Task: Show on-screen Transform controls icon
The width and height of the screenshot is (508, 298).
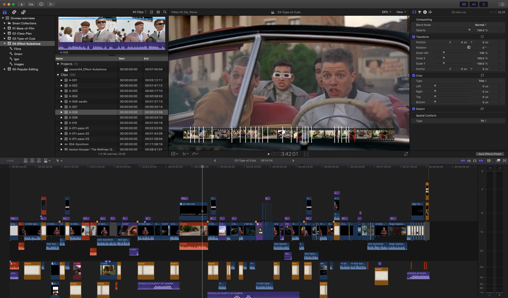Action: [482, 37]
